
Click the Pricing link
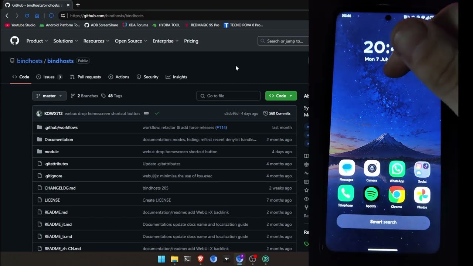tap(191, 41)
